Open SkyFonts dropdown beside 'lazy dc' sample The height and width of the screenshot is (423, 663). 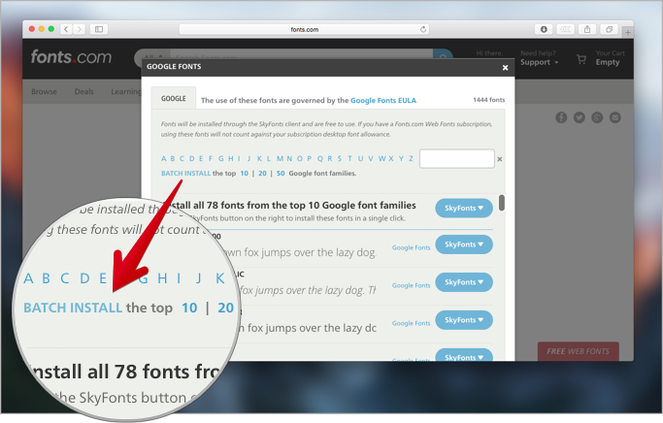click(x=464, y=320)
